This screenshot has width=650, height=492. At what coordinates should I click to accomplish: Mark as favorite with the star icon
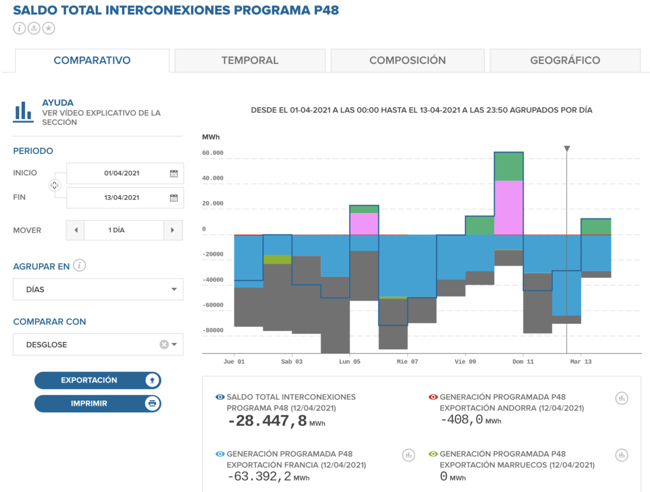[x=49, y=28]
